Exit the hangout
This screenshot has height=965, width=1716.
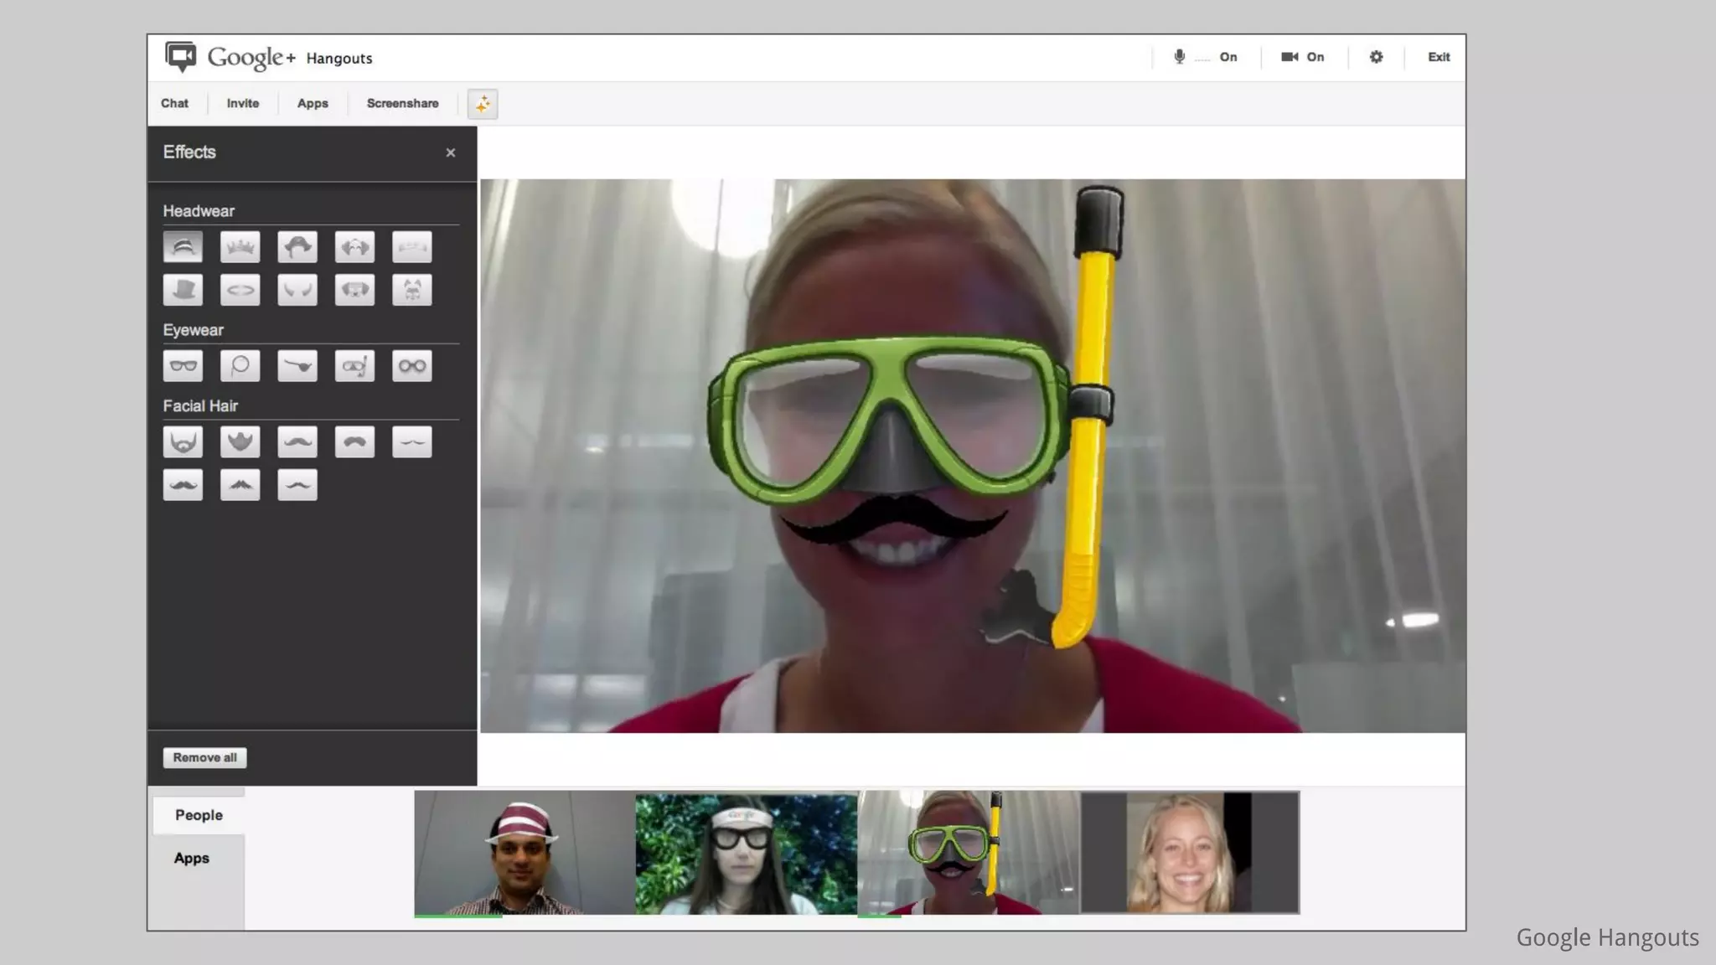pos(1439,57)
